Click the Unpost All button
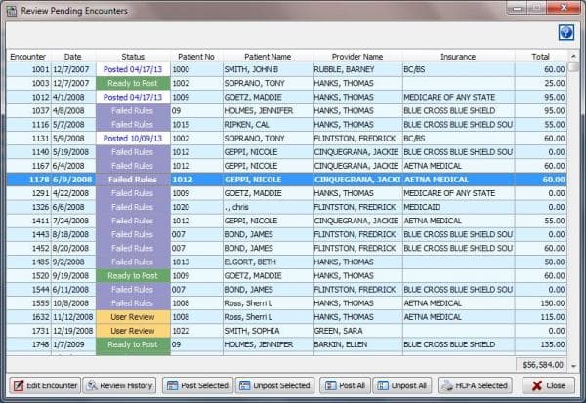 pyautogui.click(x=402, y=385)
